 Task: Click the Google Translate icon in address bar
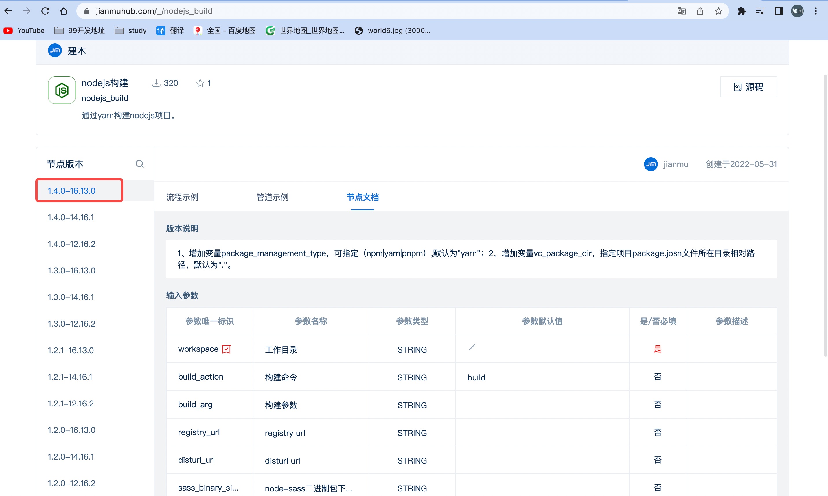coord(681,11)
